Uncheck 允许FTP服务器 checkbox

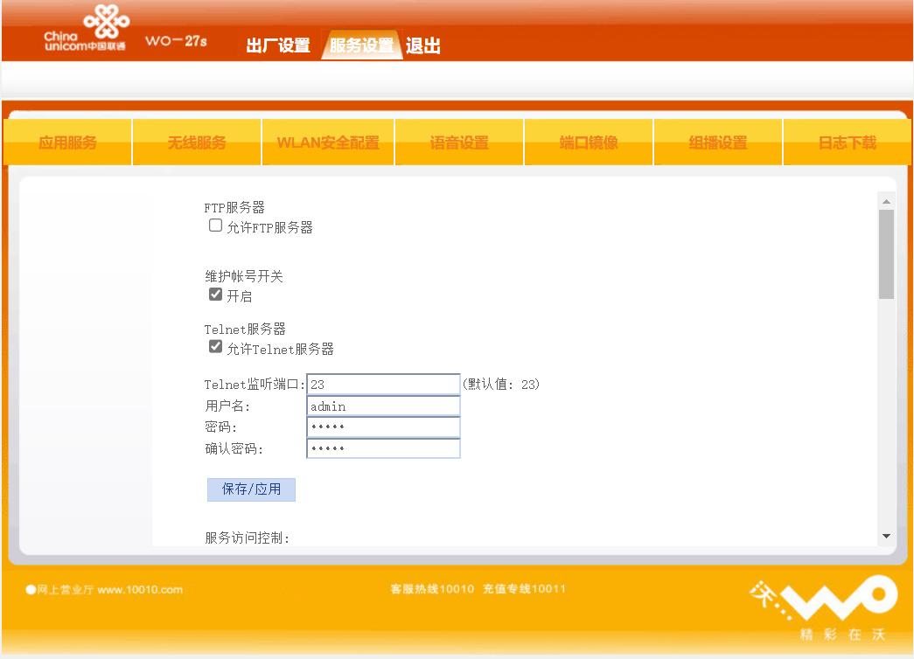(x=215, y=225)
